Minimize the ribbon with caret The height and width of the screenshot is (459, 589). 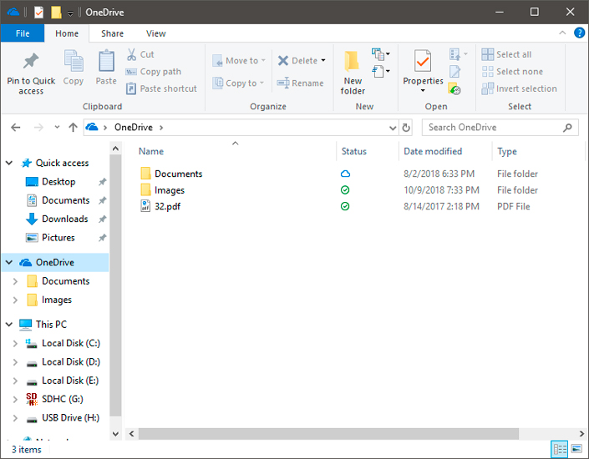(x=562, y=33)
